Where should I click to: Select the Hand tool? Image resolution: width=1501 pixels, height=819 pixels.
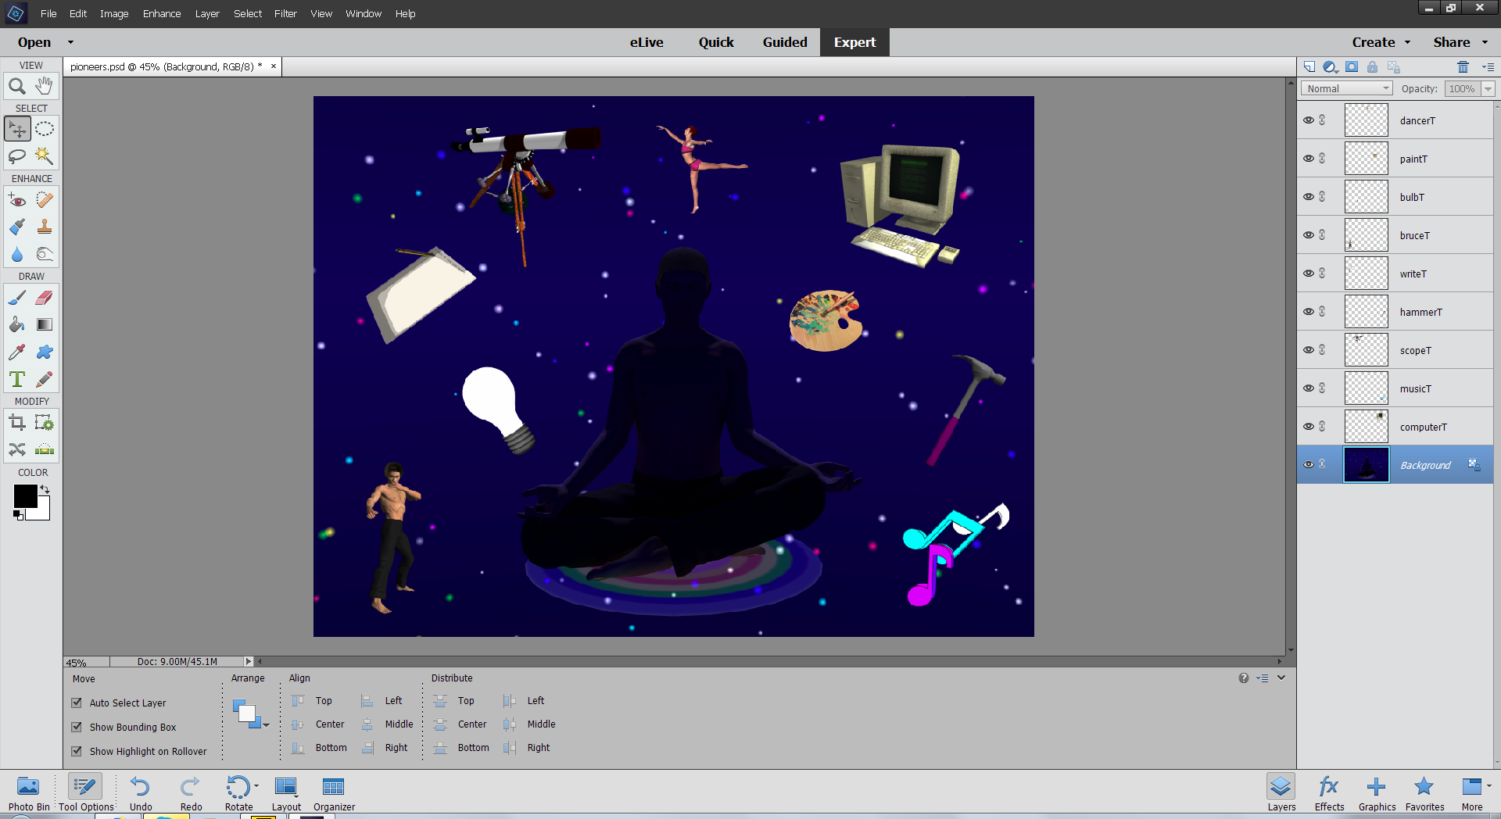coord(45,86)
